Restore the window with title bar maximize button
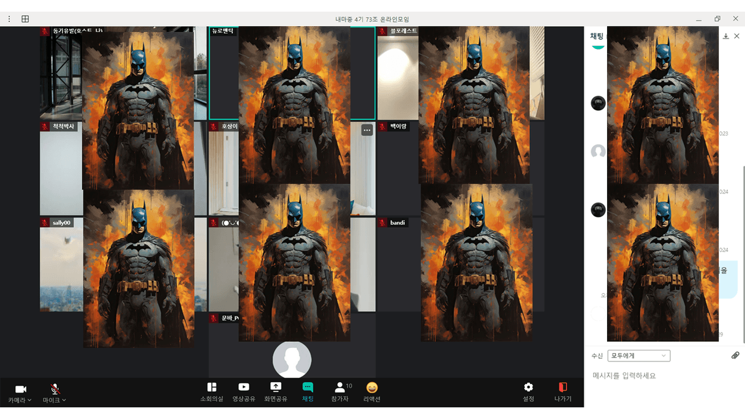This screenshot has width=745, height=419. click(x=717, y=19)
